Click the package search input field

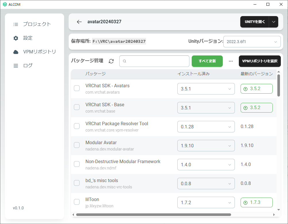coord(154,61)
